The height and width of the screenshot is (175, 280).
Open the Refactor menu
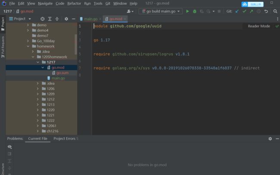coord(74,3)
